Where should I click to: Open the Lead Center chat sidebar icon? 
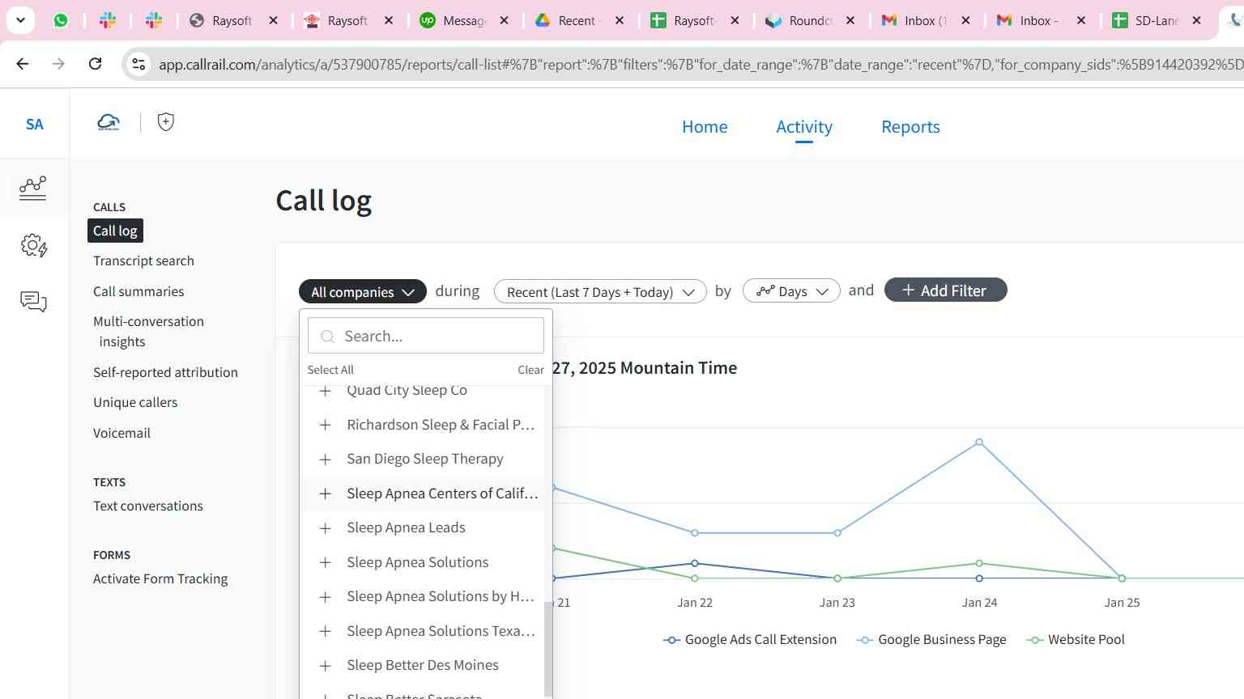click(33, 302)
